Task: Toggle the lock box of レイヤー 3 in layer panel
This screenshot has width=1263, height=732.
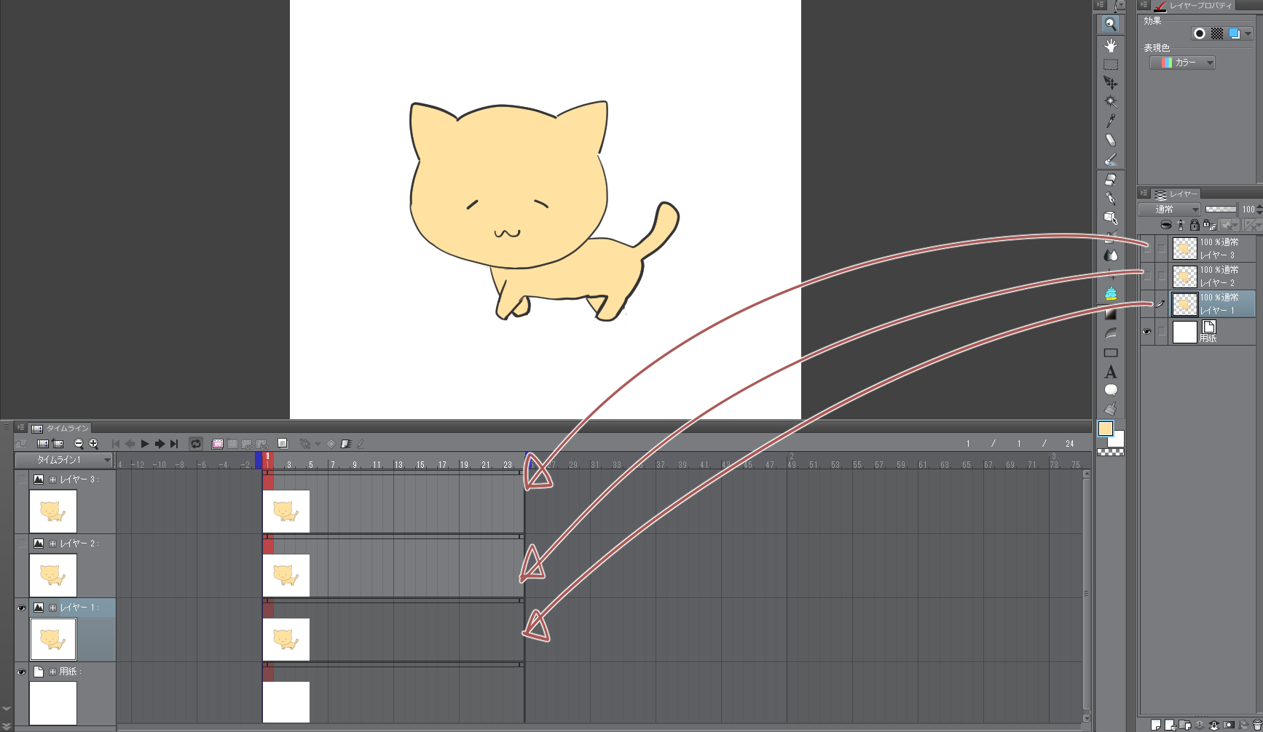Action: (x=1162, y=249)
